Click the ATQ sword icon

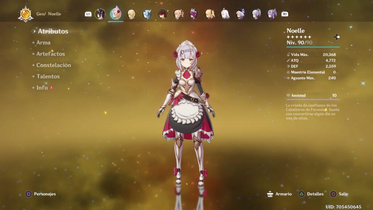tap(288, 61)
